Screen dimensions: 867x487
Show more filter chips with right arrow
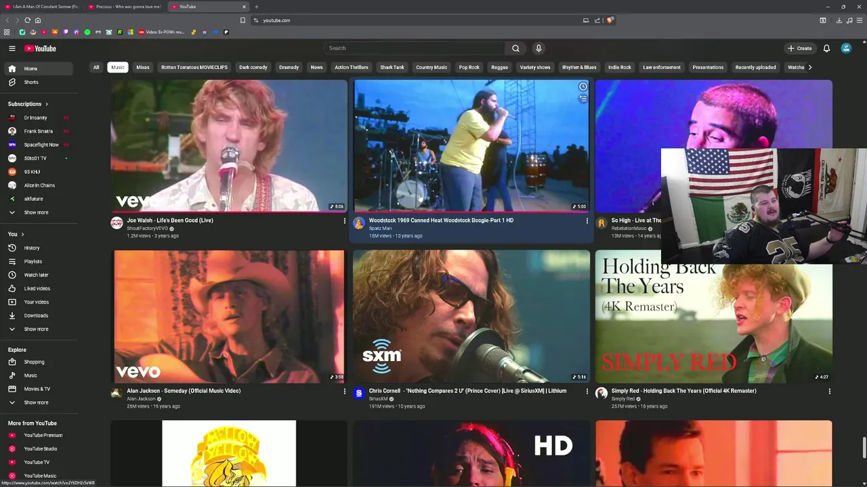pos(810,67)
